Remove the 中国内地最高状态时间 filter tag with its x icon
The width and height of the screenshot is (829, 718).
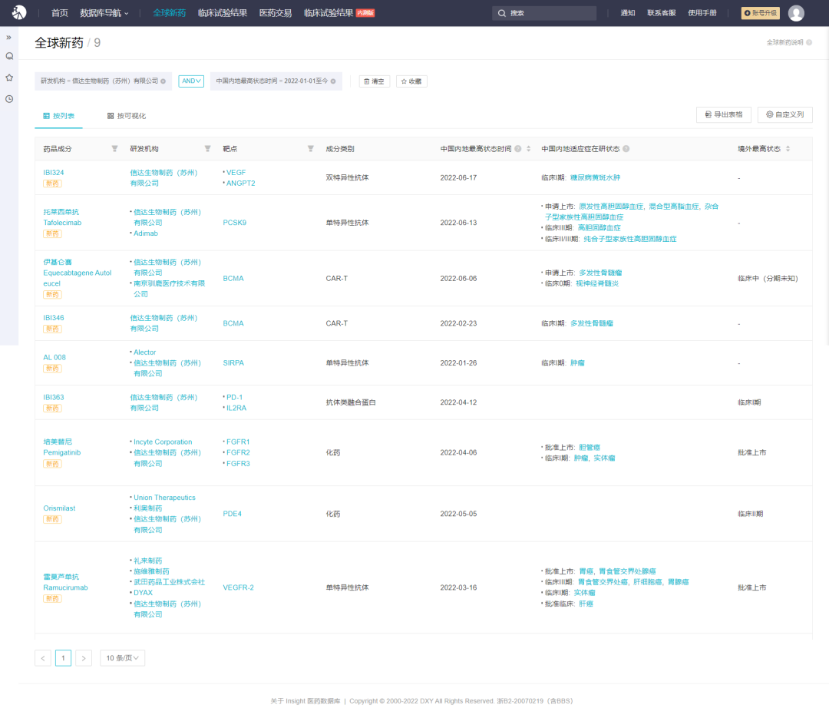pos(333,81)
